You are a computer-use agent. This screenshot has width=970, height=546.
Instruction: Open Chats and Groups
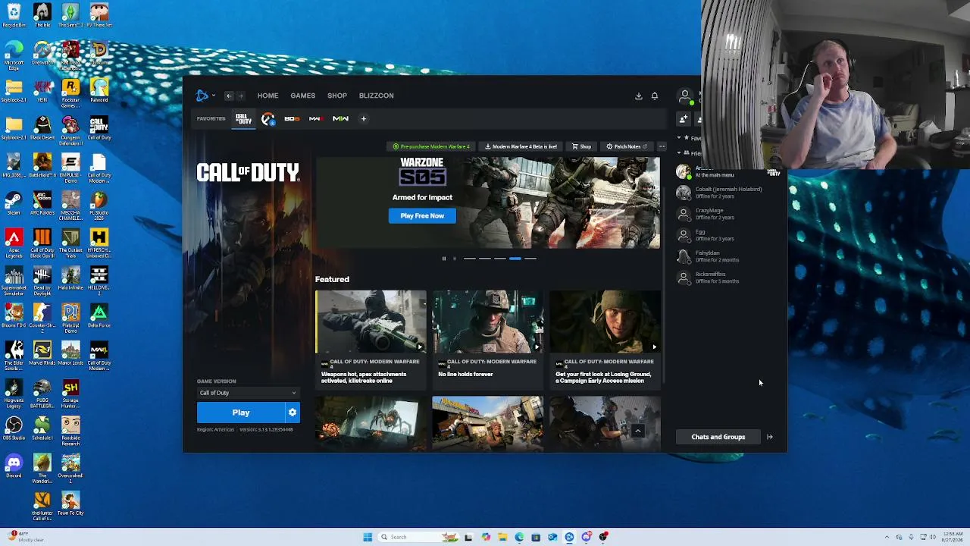pos(718,437)
